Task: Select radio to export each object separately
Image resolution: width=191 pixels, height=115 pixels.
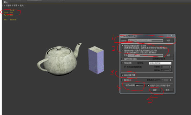Action: [123, 50]
